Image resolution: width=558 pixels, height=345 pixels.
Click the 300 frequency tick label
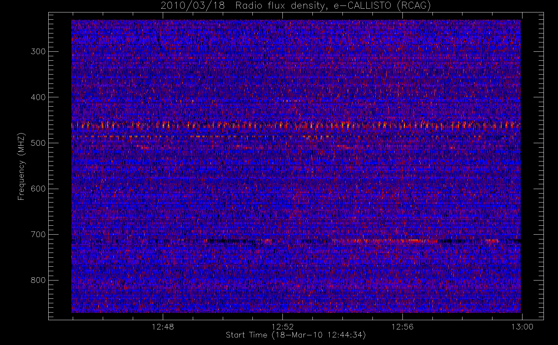coord(38,51)
